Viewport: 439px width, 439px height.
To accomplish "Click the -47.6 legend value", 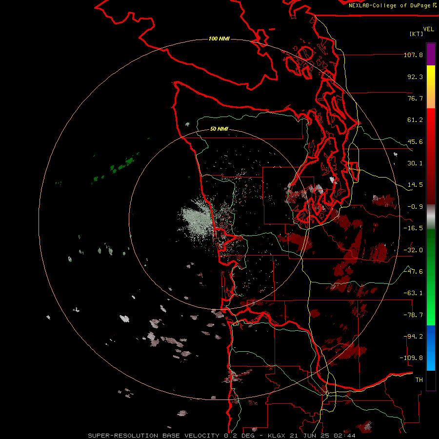I will [413, 272].
